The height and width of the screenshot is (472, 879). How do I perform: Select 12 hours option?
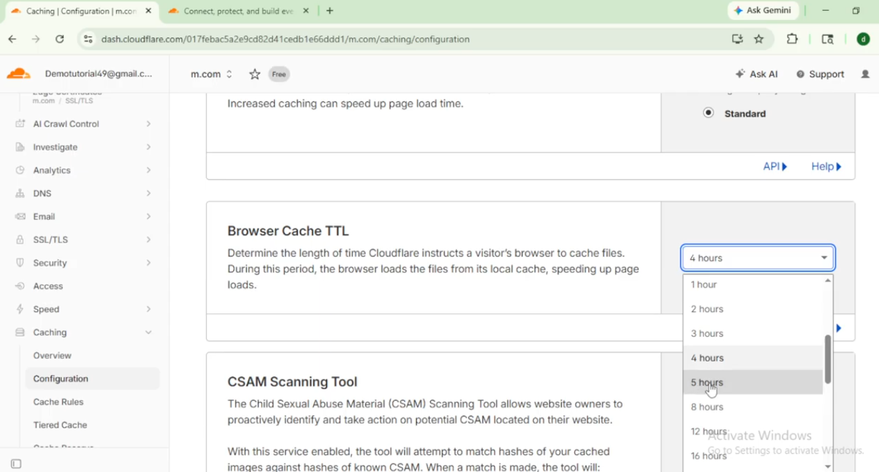pyautogui.click(x=753, y=431)
